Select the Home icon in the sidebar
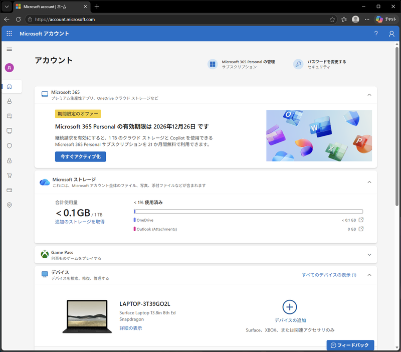The image size is (401, 352). click(9, 86)
